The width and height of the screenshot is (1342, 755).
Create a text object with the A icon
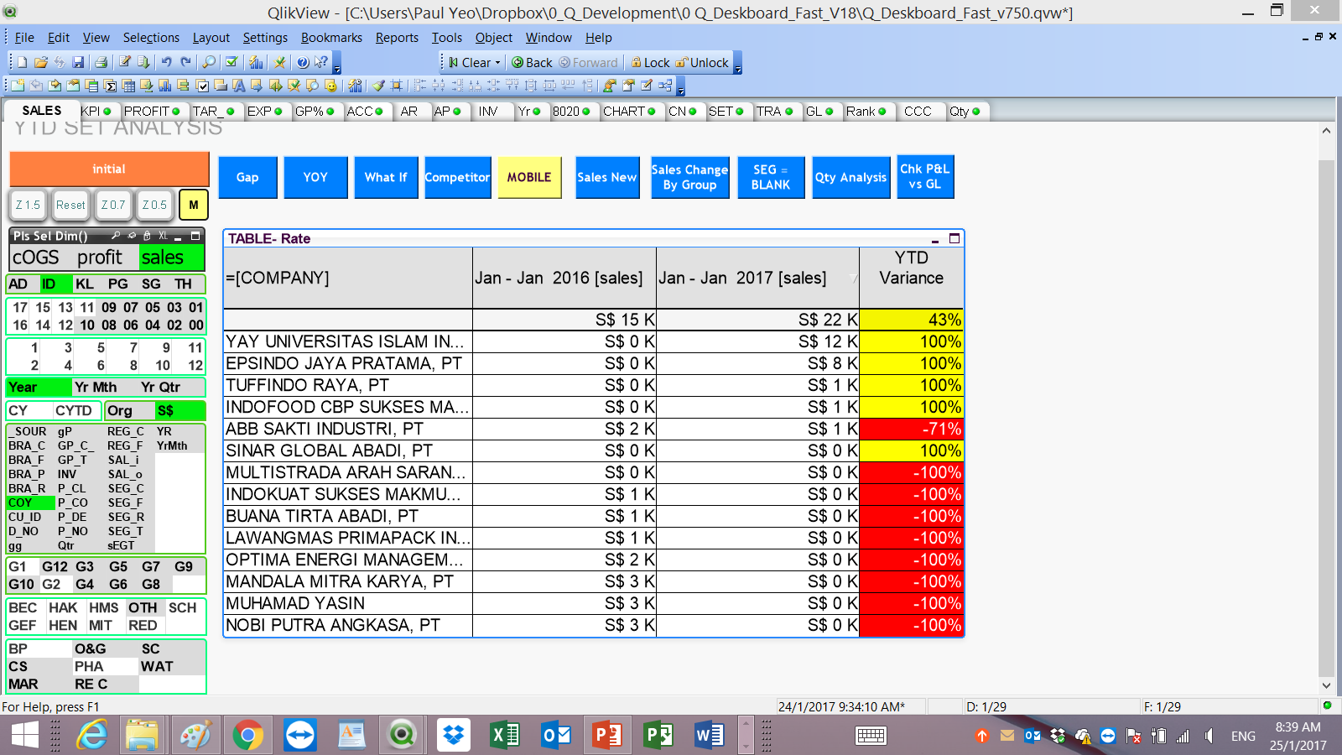coord(239,86)
